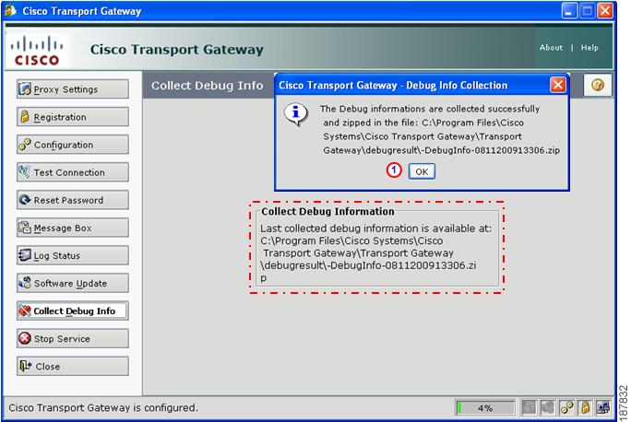This screenshot has width=631, height=422.
Task: Minimize the Cisco Transport Gateway window
Action: tap(569, 11)
